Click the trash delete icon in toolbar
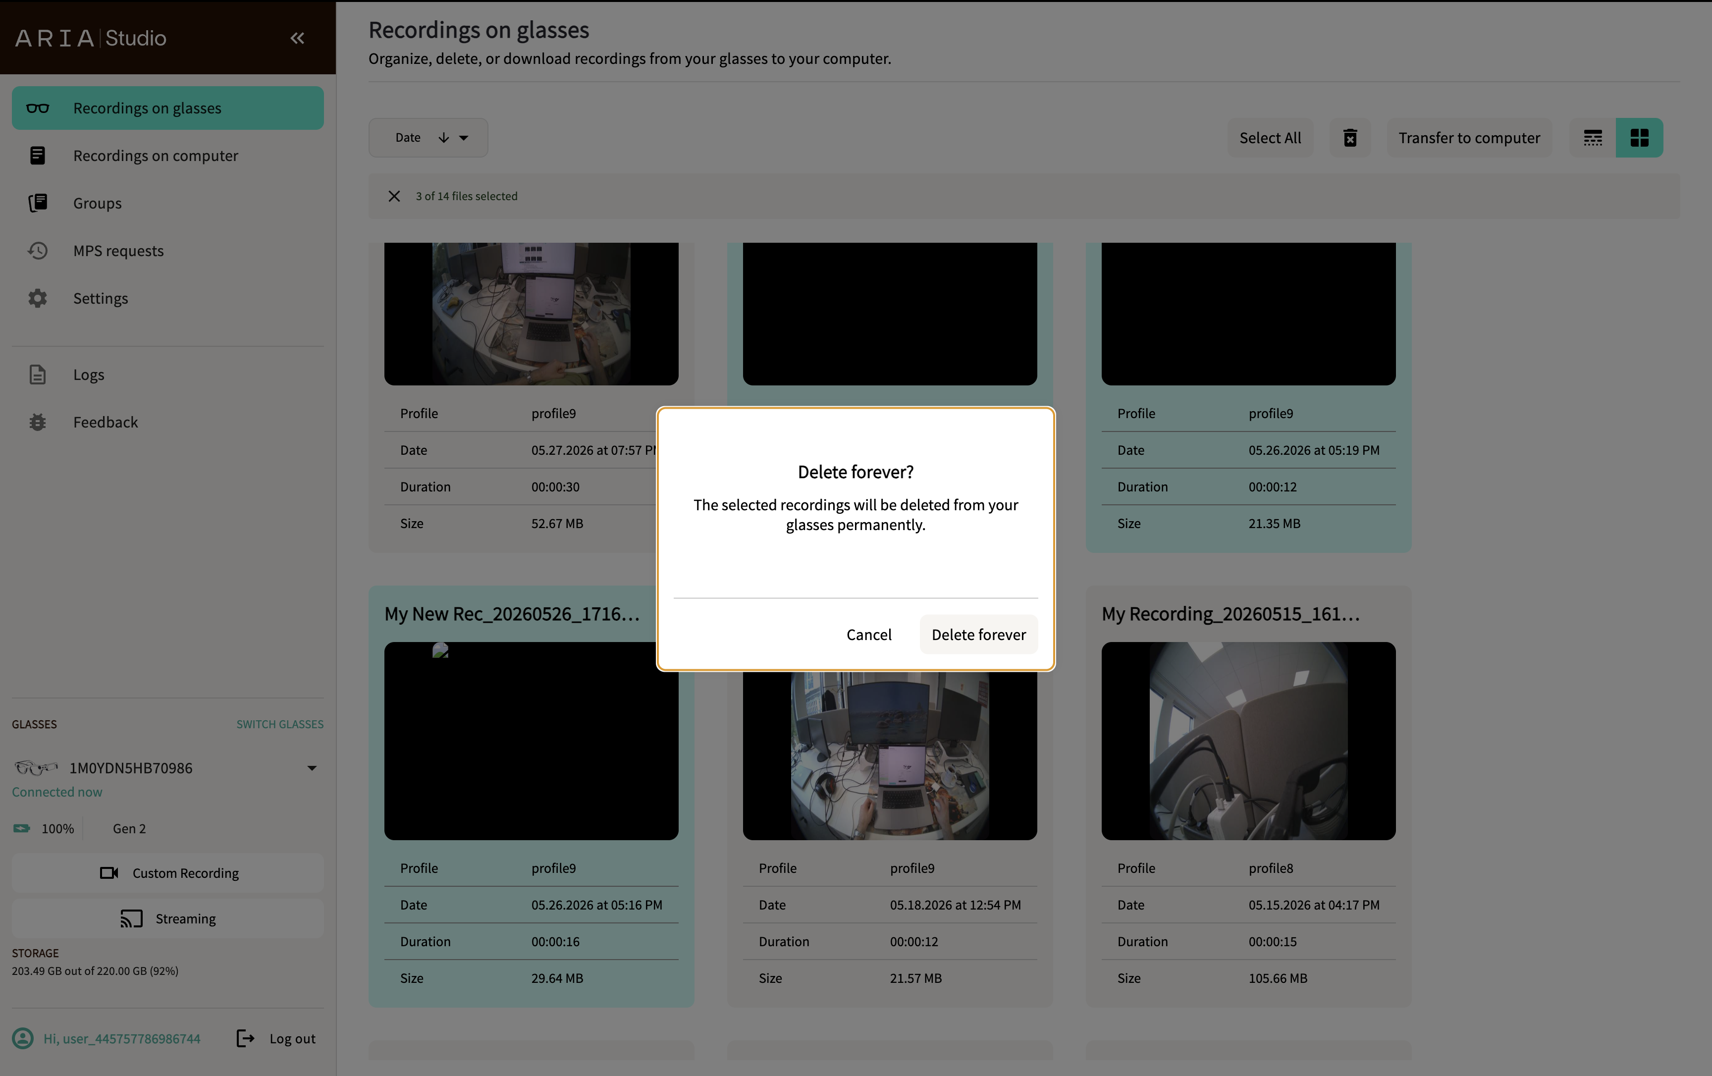 point(1350,138)
